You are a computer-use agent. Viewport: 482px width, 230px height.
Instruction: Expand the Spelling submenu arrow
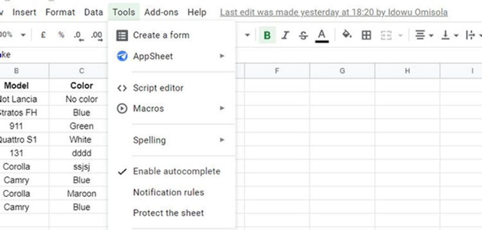[222, 140]
